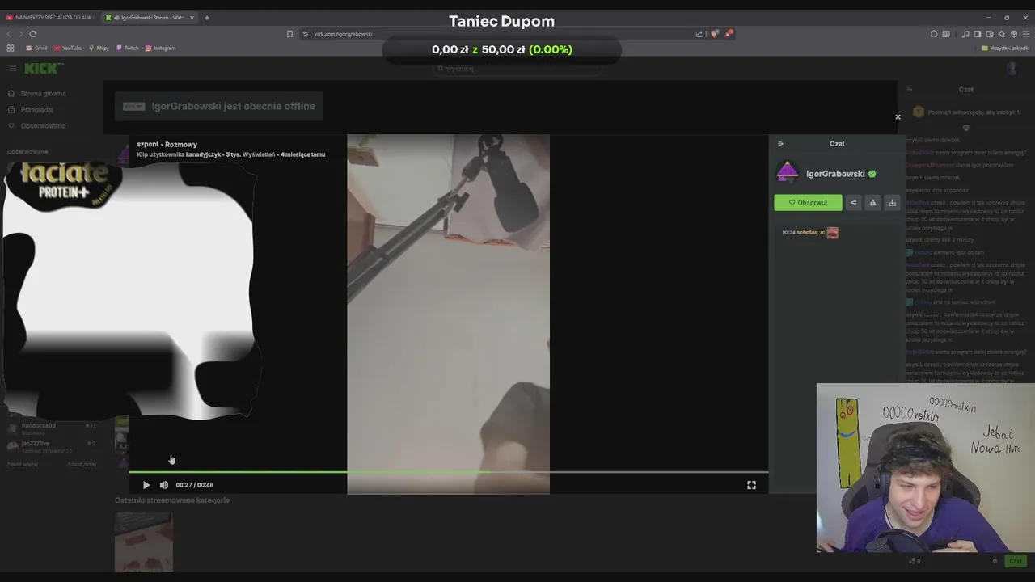
Task: Open the stream category thumbnail below player
Action: point(144,542)
